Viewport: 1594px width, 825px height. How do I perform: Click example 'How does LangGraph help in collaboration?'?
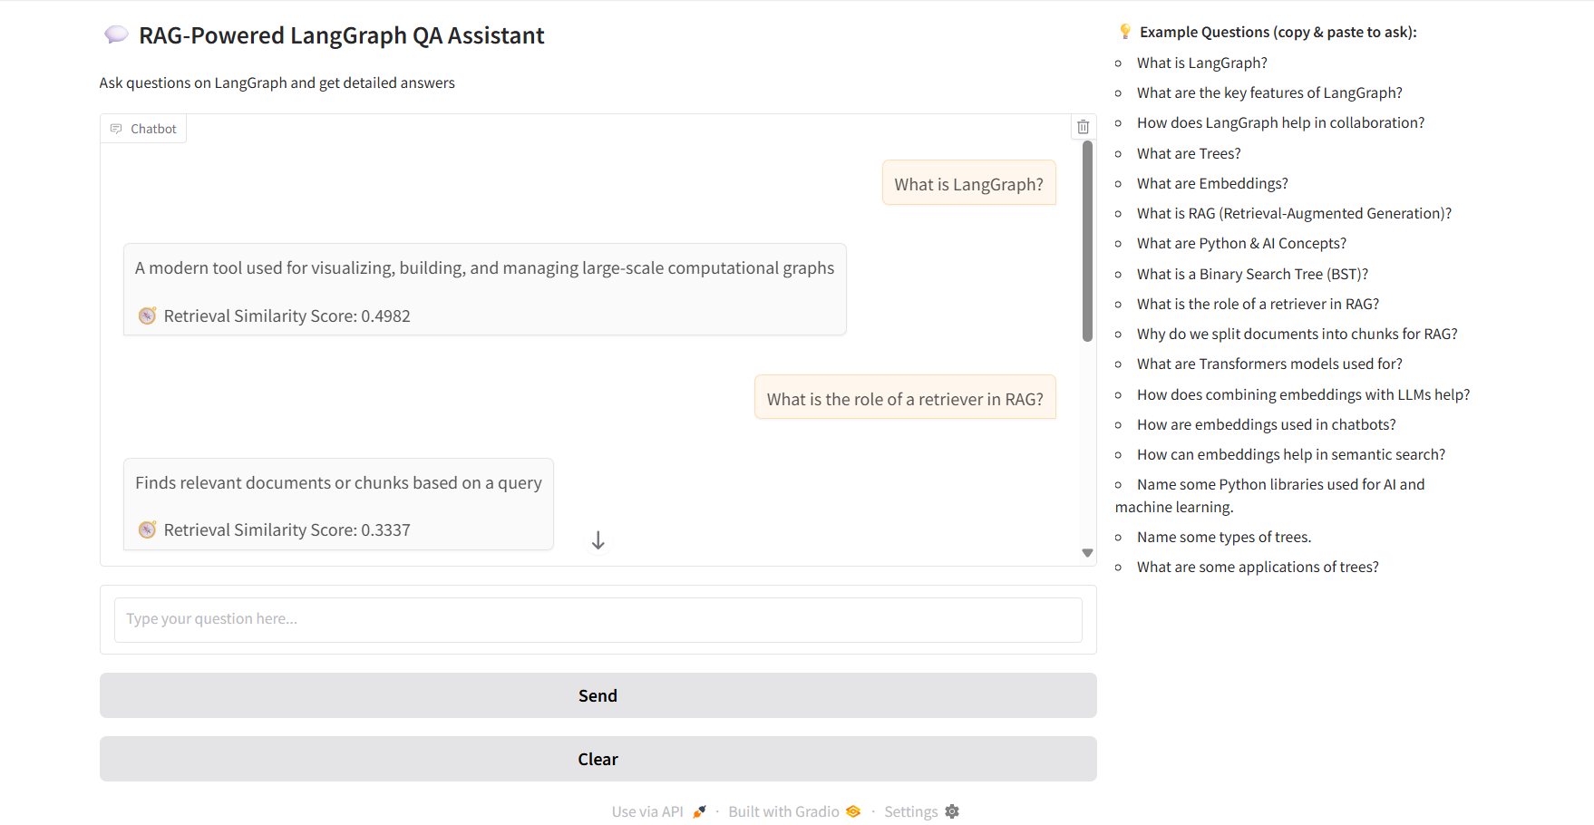click(1281, 122)
